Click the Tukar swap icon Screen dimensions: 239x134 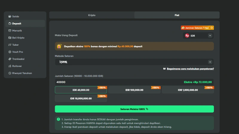tap(10, 45)
